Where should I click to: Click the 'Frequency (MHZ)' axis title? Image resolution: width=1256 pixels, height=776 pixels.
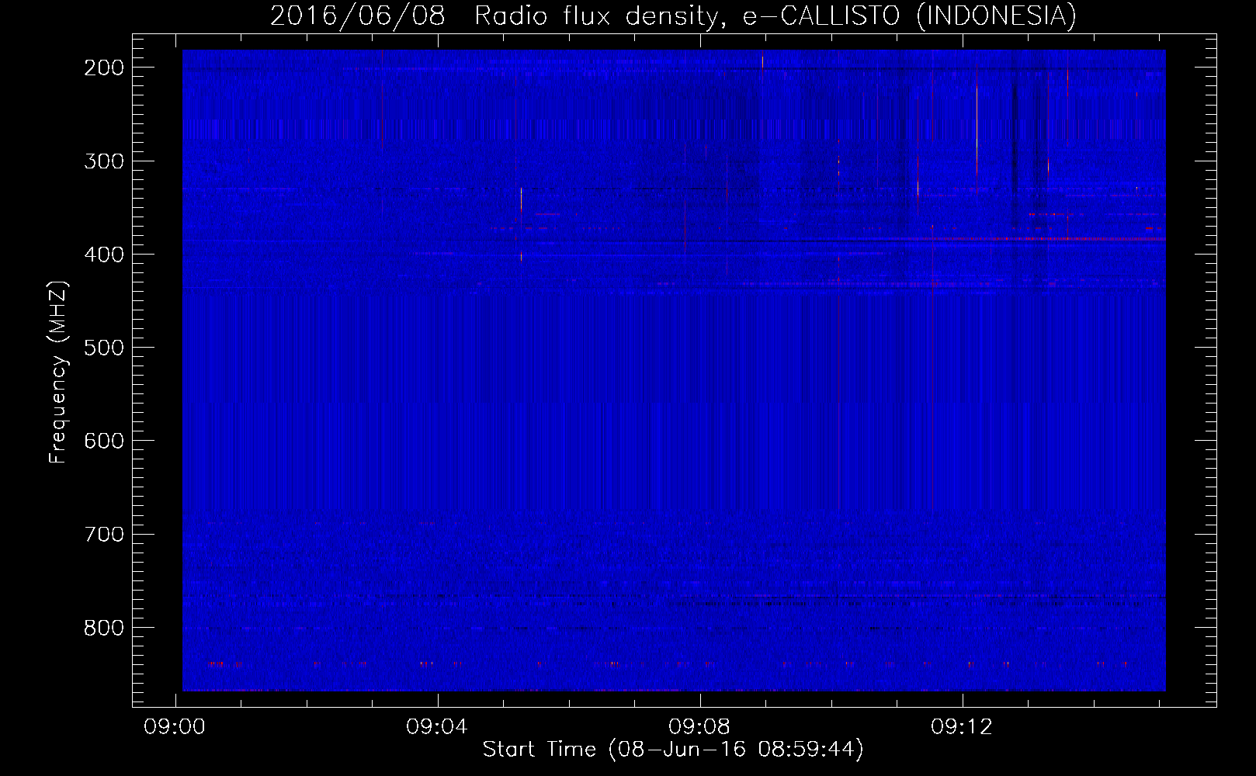(58, 372)
